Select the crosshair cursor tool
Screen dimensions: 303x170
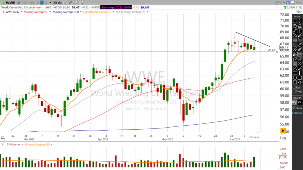click(300, 21)
